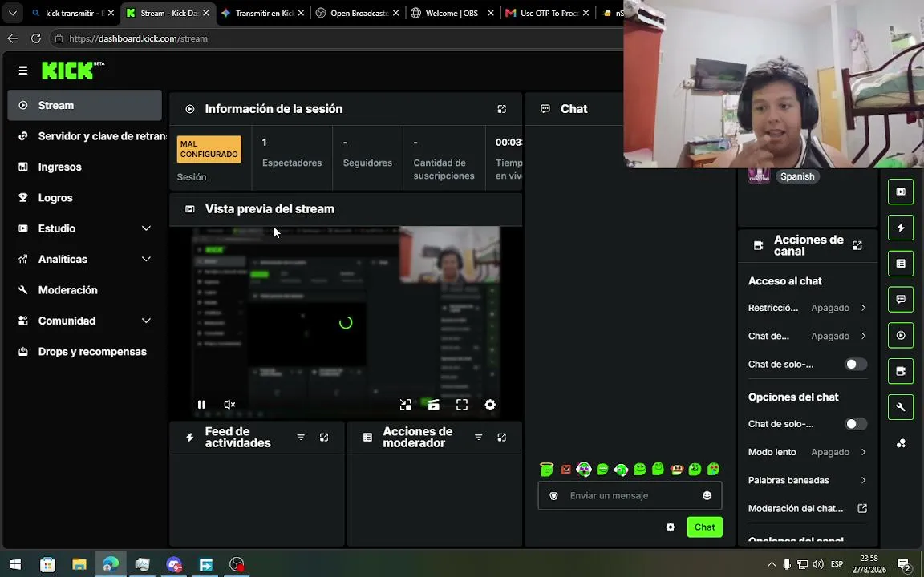Open the Chat de... Apagado setting
924x577 pixels.
[808, 337]
